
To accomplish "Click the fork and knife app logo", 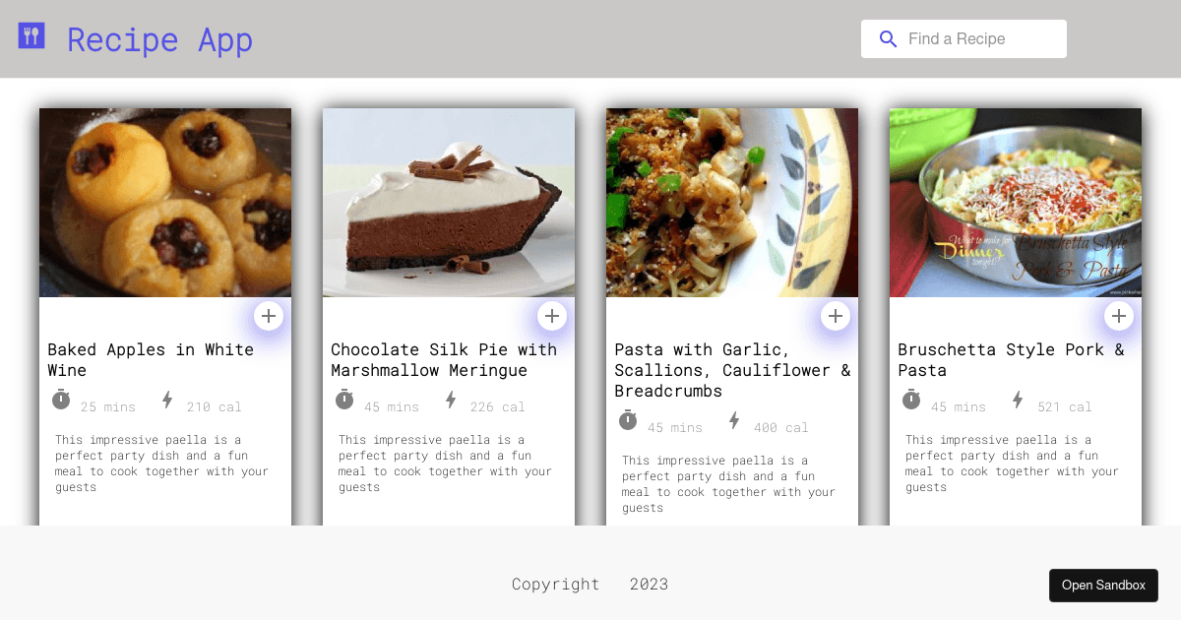I will 31,36.
